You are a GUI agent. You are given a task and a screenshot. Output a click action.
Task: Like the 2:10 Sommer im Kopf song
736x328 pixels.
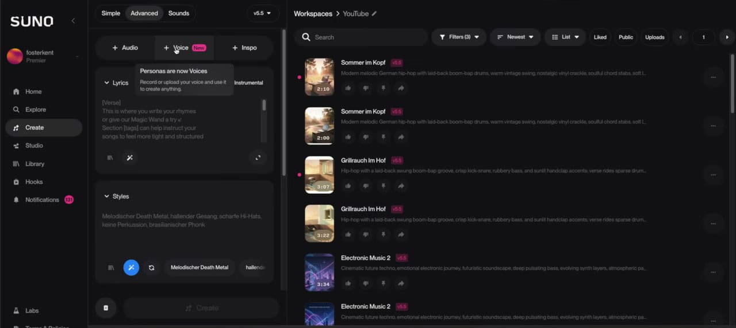348,88
